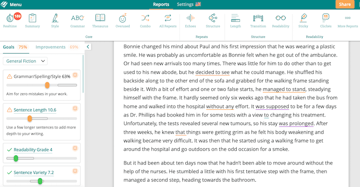Click the Sentence Variety slider handle

pos(40,181)
